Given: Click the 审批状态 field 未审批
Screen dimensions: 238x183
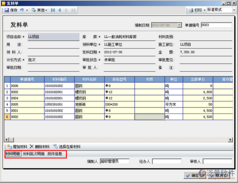Looking at the screenshot, I should 130,60.
